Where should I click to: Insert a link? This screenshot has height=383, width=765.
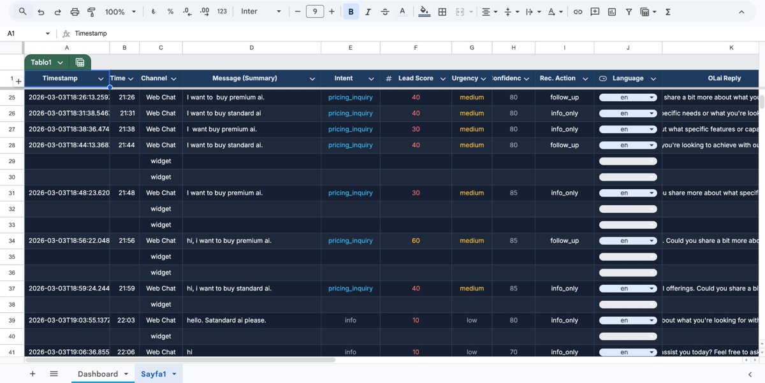pyautogui.click(x=578, y=11)
